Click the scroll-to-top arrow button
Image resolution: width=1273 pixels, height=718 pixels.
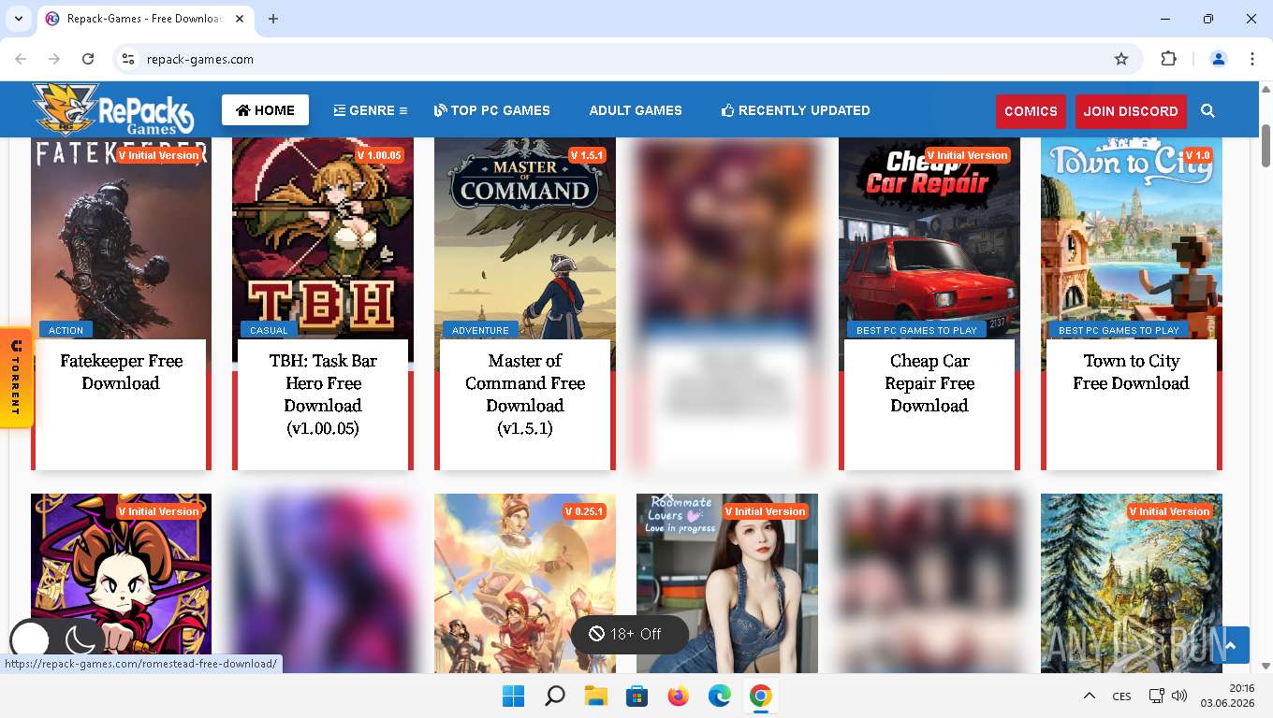tap(1231, 645)
